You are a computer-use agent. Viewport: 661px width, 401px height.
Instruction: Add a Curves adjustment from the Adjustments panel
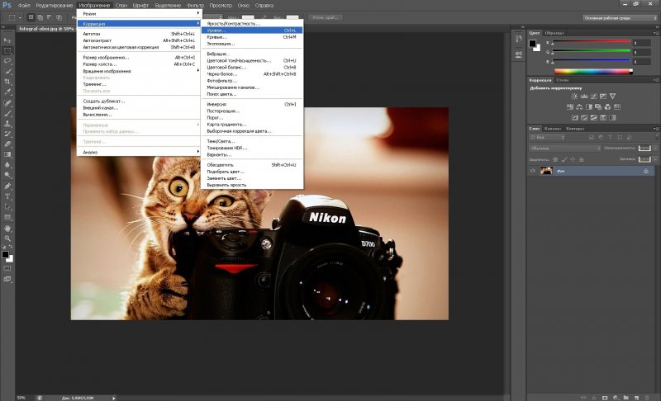pos(593,97)
